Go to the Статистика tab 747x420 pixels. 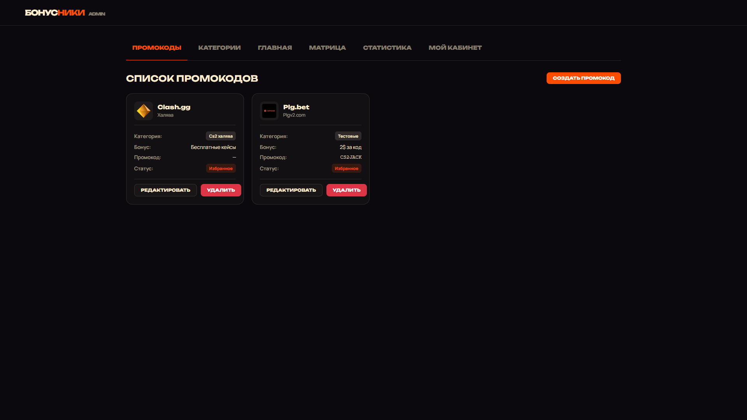pyautogui.click(x=387, y=47)
